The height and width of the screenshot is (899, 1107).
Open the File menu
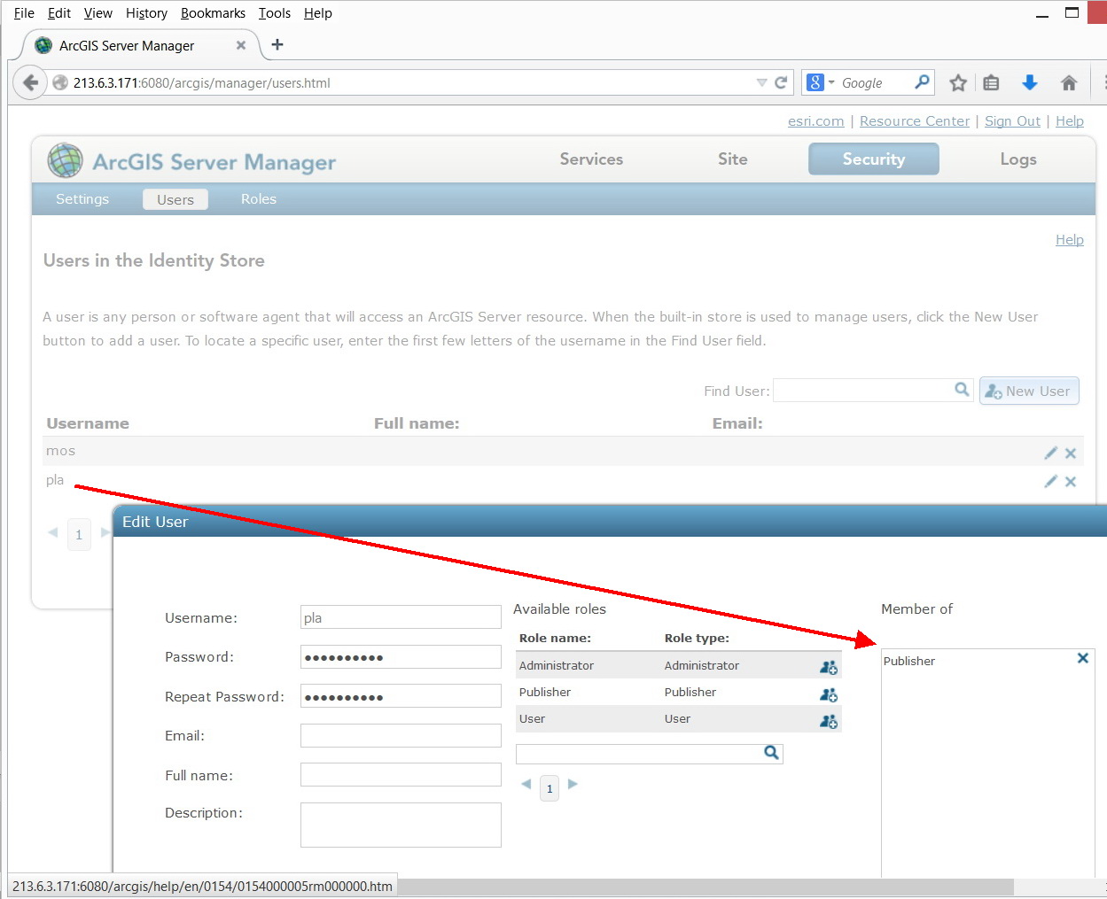point(24,13)
